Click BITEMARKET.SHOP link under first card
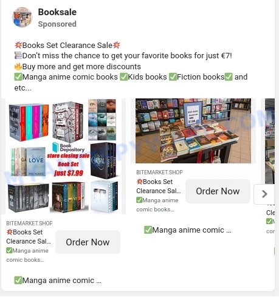Viewport: 279px width, 297px height. tap(29, 223)
